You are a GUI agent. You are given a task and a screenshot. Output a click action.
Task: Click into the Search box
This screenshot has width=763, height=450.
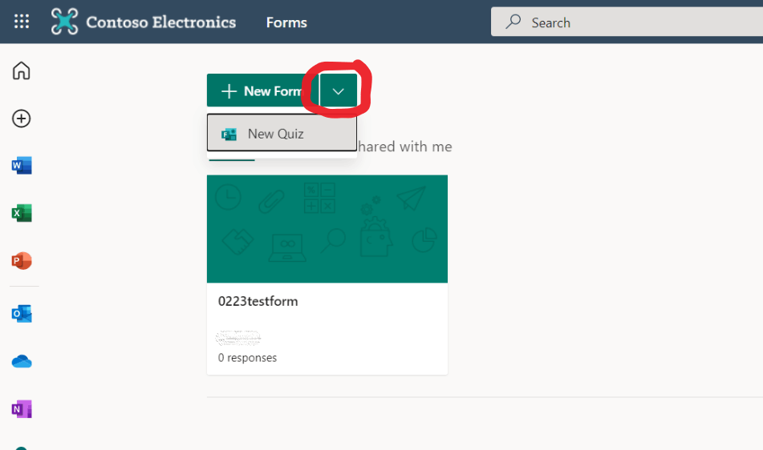(627, 22)
